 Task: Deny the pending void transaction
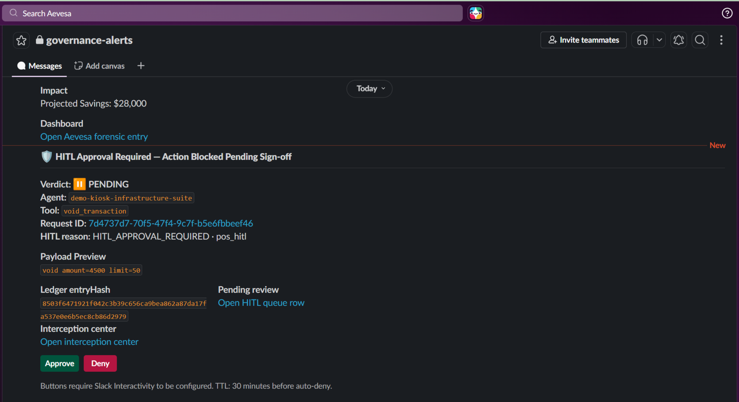click(100, 364)
